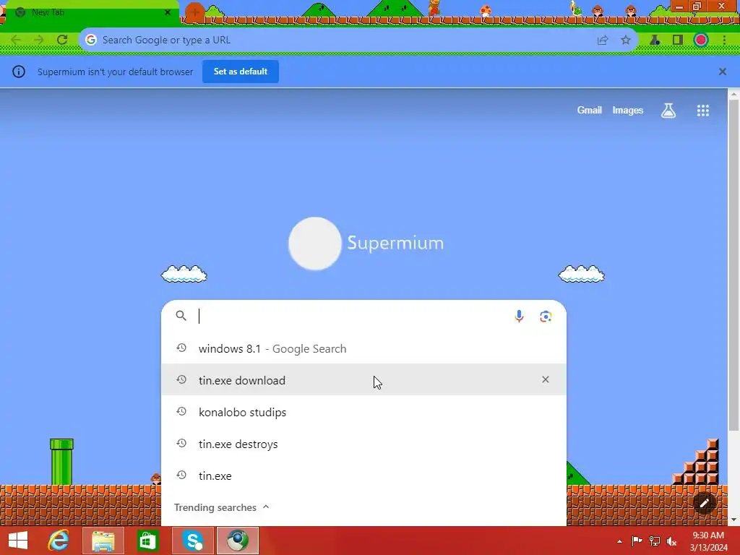Image resolution: width=740 pixels, height=555 pixels.
Task: Select the tin.exe suggestion
Action: coord(364,476)
